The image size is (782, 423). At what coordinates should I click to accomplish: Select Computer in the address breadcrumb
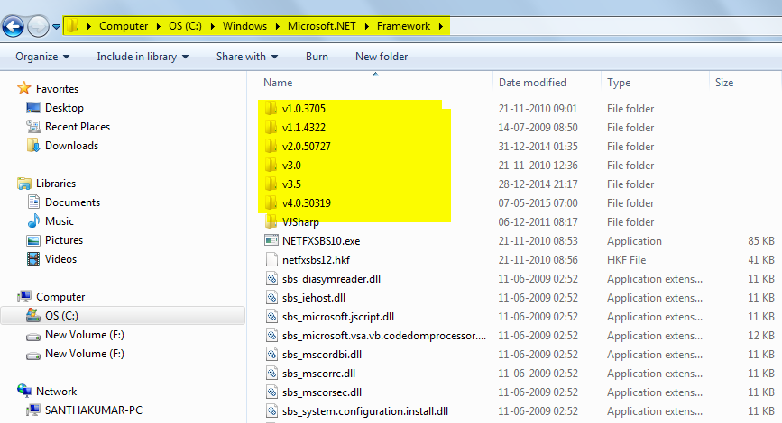click(x=124, y=26)
